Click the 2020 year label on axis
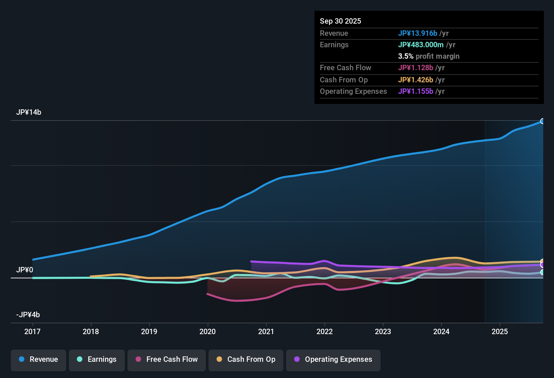554x378 pixels. point(208,331)
